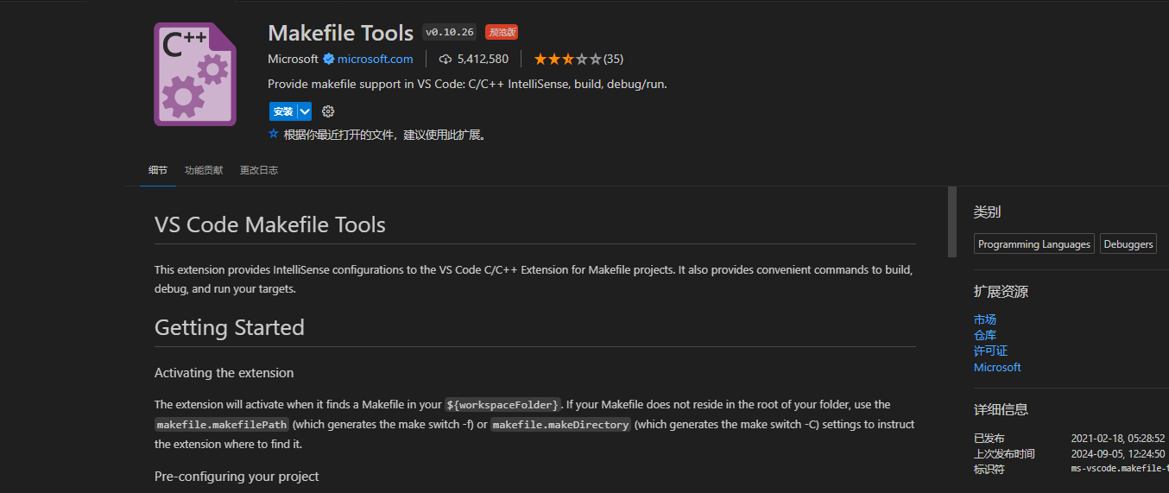Install the extension with 安装 button
This screenshot has width=1169, height=493.
282,111
